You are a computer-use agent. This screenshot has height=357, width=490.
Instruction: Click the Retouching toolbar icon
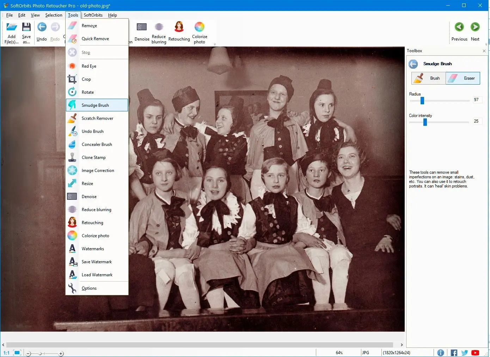[x=179, y=27]
